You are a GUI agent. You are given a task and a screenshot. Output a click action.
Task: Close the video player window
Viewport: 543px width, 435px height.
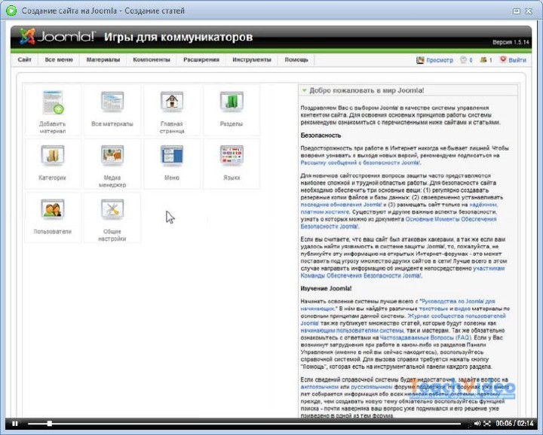[529, 11]
